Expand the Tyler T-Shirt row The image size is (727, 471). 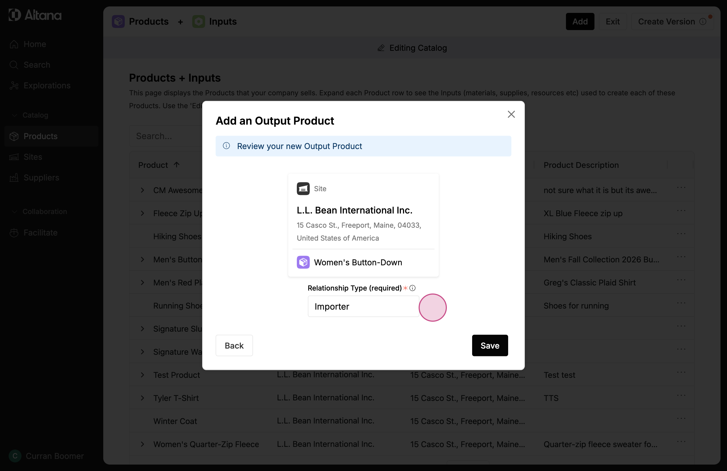[142, 398]
